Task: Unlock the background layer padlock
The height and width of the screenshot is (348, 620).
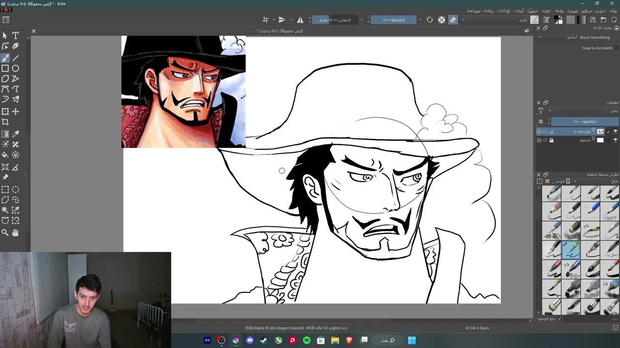Action: pos(551,140)
